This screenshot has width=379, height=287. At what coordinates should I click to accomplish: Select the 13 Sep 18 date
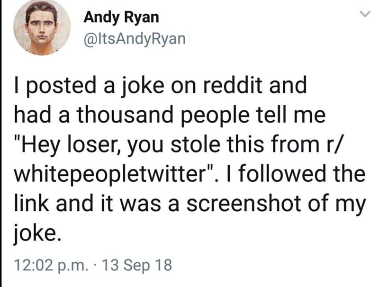pyautogui.click(x=137, y=265)
